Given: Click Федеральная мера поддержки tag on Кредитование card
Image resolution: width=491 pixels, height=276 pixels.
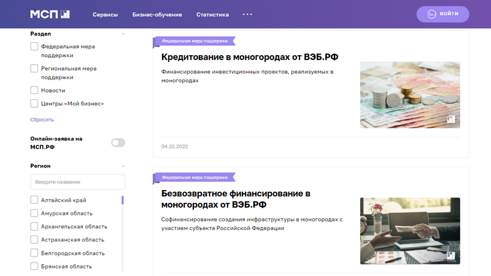Looking at the screenshot, I should coord(195,41).
